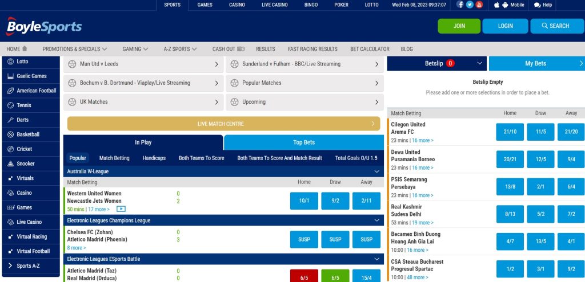Open the Facebook social icon

460,5
